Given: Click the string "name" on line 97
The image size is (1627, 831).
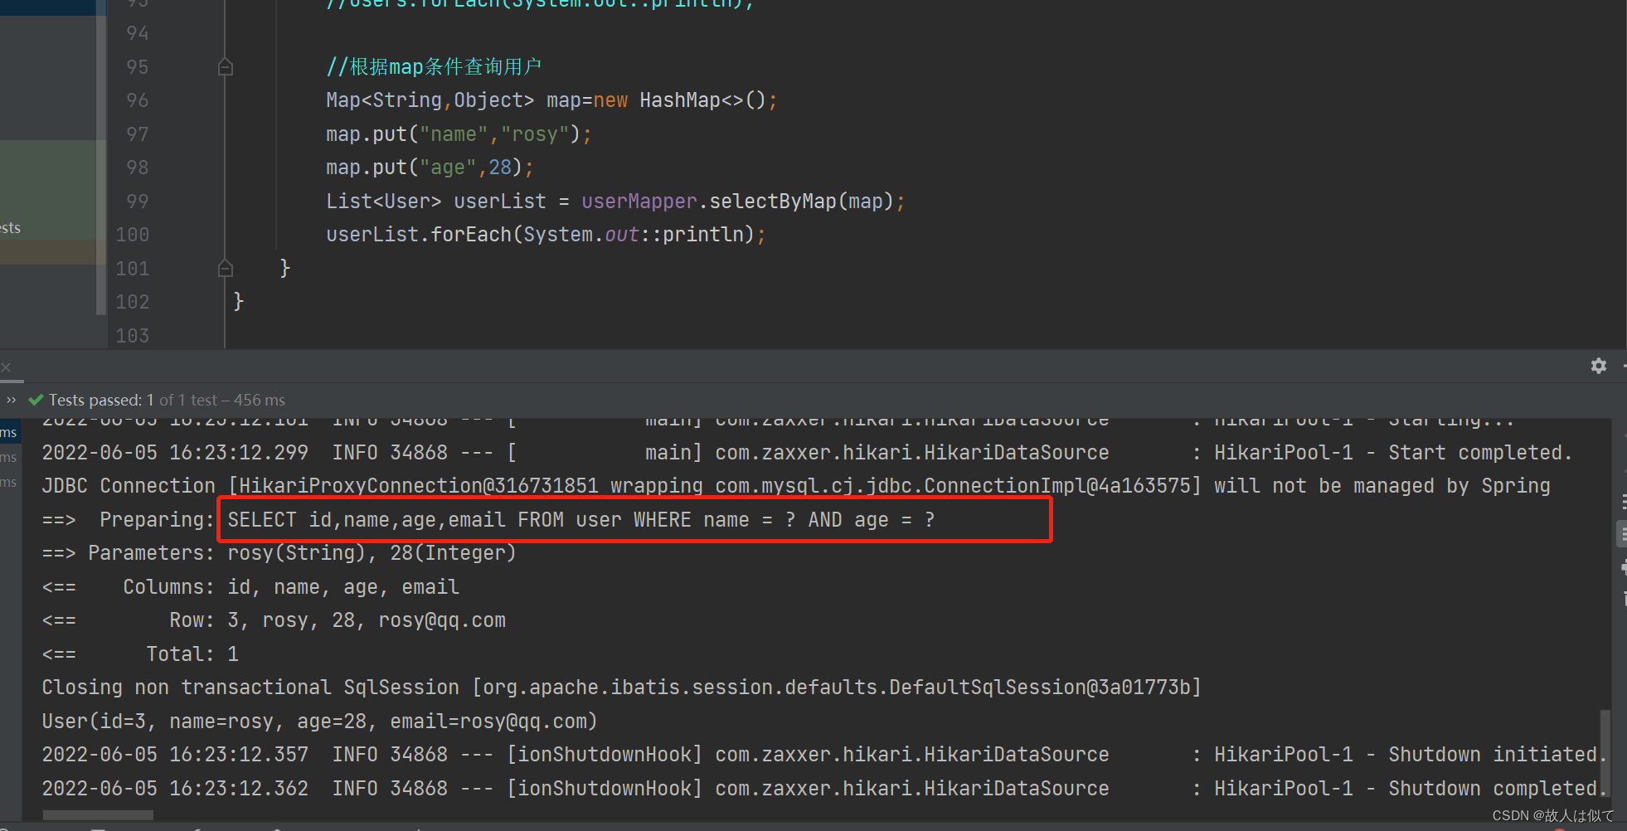Looking at the screenshot, I should point(454,134).
